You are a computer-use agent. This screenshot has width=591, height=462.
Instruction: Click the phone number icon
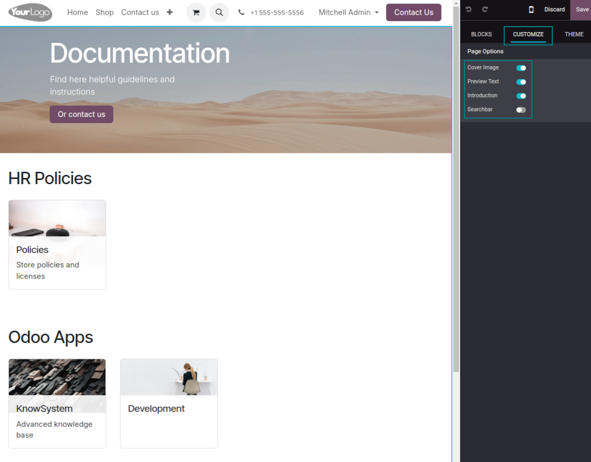click(x=241, y=13)
